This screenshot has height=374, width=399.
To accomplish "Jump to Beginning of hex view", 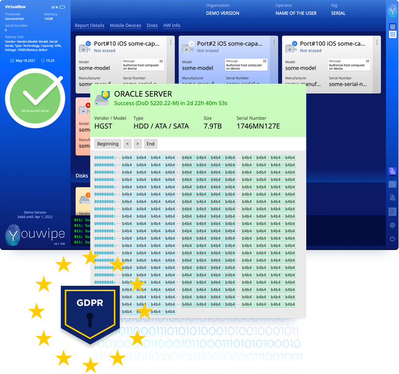I will (107, 144).
